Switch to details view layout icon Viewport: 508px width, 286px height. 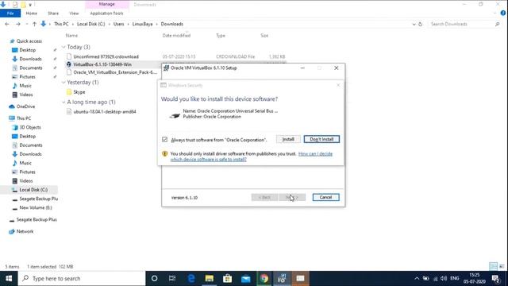494,267
